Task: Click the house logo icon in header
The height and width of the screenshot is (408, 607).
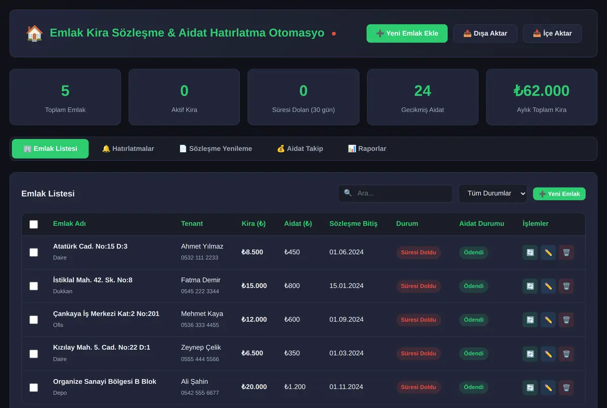Action: pos(34,33)
